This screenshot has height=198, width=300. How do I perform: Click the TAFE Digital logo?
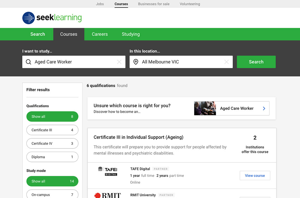tap(108, 171)
